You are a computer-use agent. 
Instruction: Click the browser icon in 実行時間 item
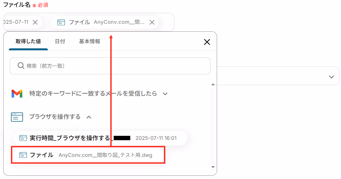23,138
